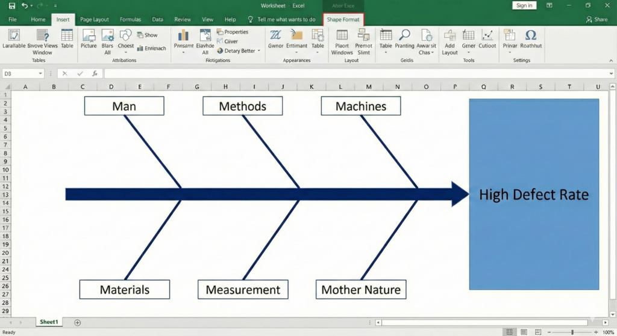
Task: Click the Share button
Action: coord(597,19)
